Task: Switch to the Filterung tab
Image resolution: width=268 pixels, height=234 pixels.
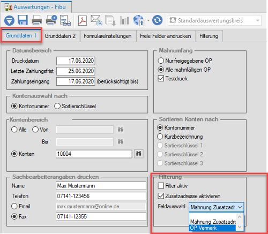Action: pyautogui.click(x=209, y=36)
